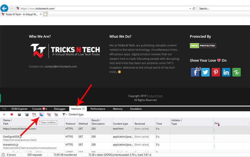Open the address bar history dropdown arrow

point(190,9)
